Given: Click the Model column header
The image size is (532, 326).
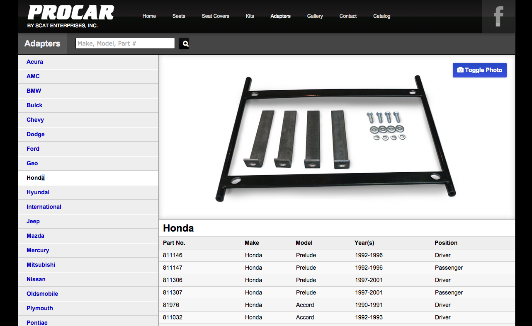Looking at the screenshot, I should point(304,243).
